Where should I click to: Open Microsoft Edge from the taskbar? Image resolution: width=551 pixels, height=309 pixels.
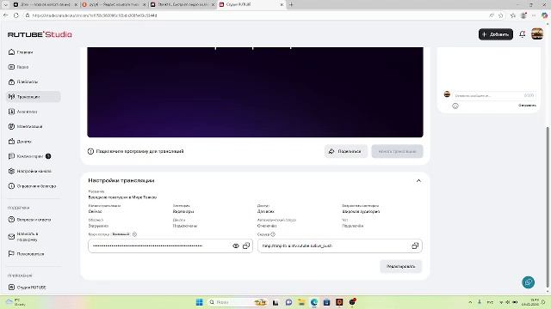[x=313, y=302]
